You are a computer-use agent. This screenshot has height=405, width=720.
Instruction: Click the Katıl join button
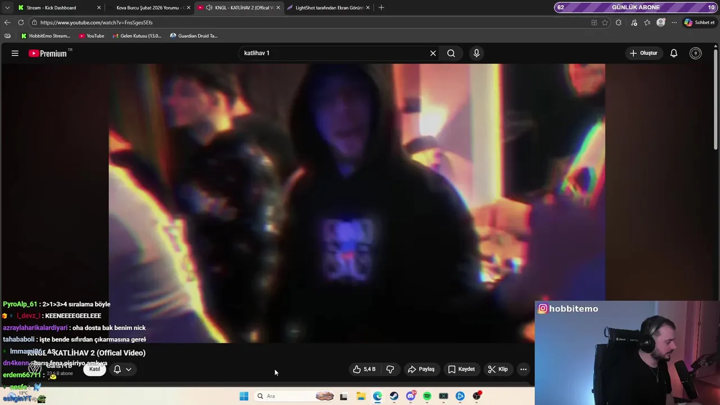[94, 369]
